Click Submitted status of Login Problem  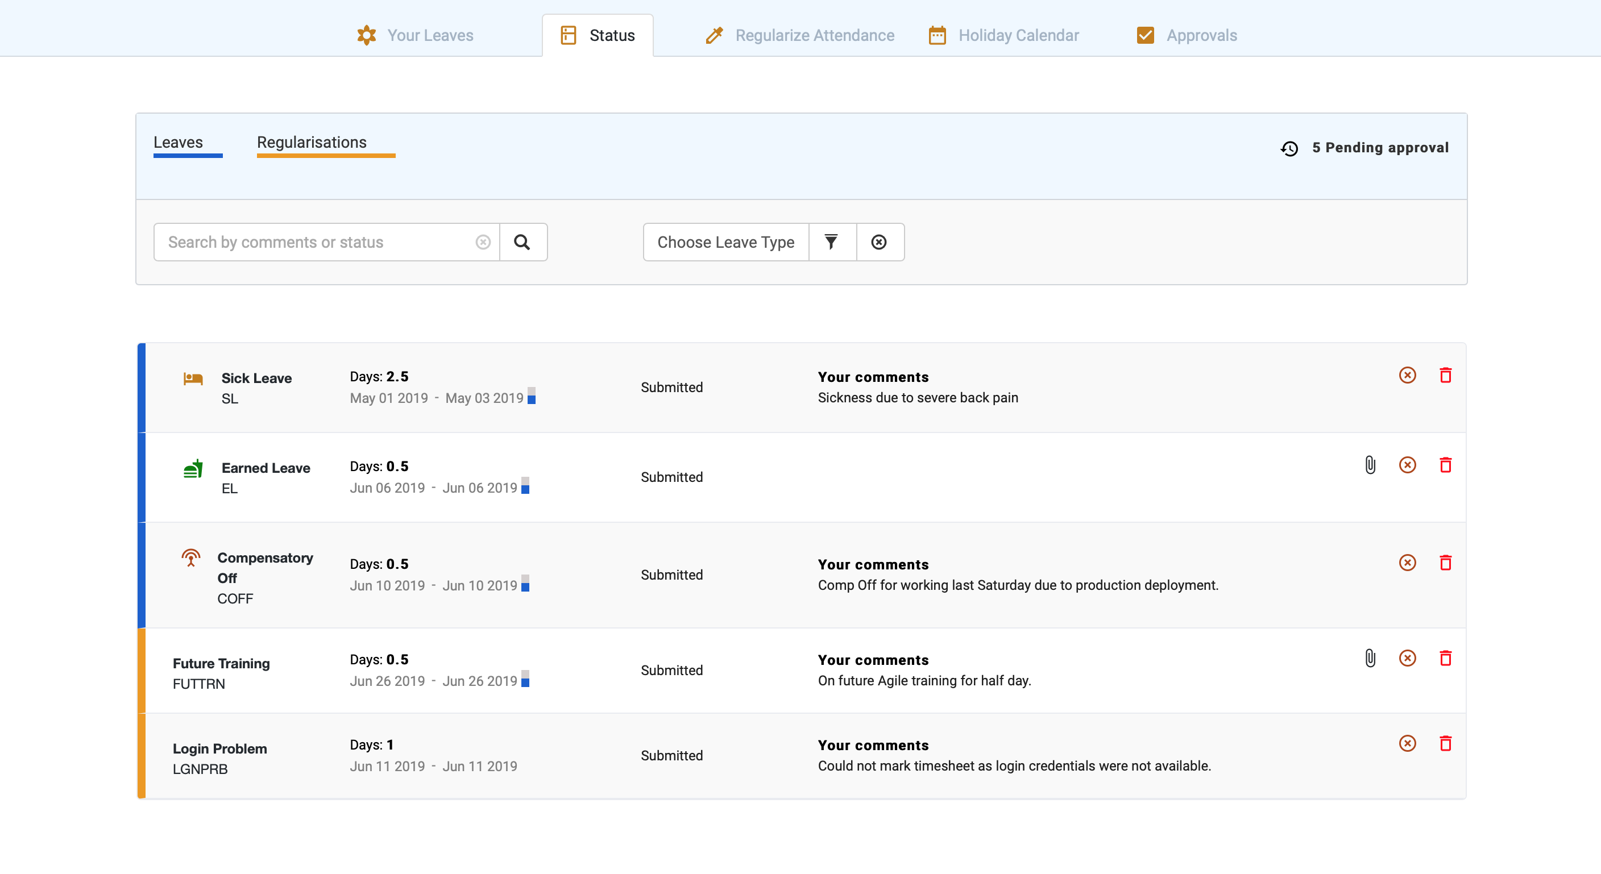pyautogui.click(x=672, y=756)
